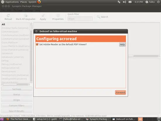Switch to Debconf on falk... taskbar entry
This screenshot has height=121, width=161.
pos(124,119)
